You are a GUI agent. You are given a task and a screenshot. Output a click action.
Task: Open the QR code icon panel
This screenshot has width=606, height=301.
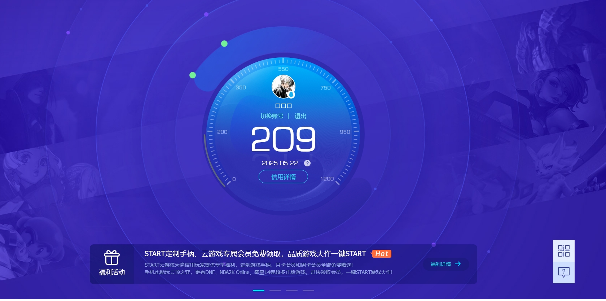pos(563,251)
